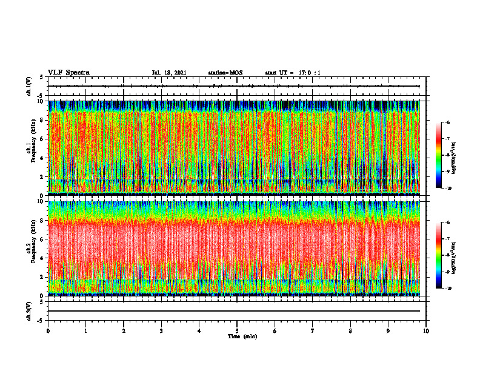Click the "-5" tick of the ch.3(V) panel
The height and width of the screenshot is (371, 480).
tap(41, 321)
